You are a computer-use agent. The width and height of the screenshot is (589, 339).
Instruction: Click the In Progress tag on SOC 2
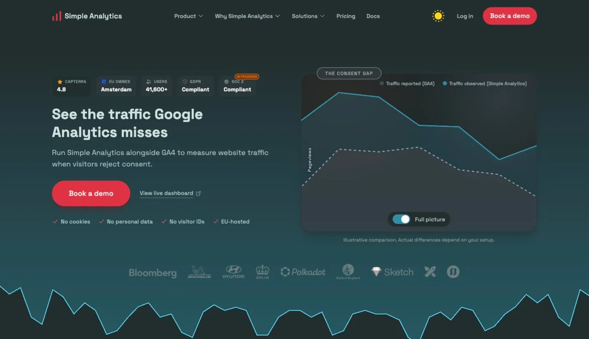click(x=247, y=77)
